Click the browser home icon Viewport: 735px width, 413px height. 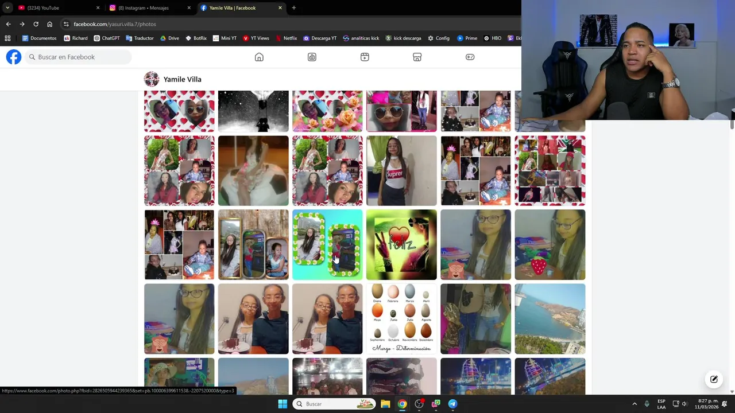pos(49,24)
